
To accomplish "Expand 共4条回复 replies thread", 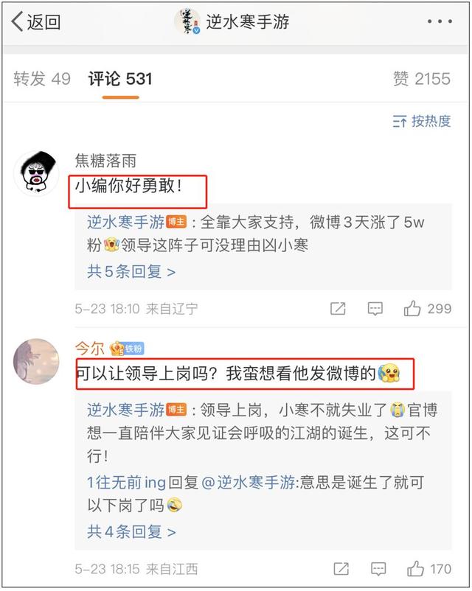I will pyautogui.click(x=131, y=531).
